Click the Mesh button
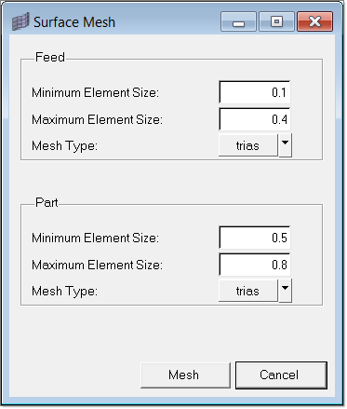The image size is (347, 409). tap(185, 375)
